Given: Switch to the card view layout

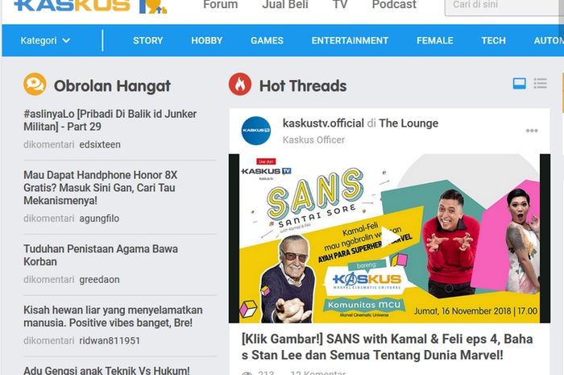Looking at the screenshot, I should tap(519, 84).
